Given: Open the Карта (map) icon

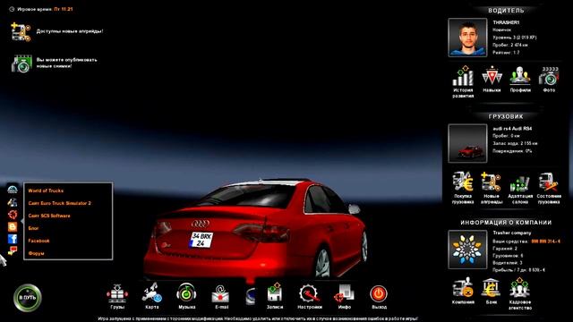Looking at the screenshot, I should (151, 292).
